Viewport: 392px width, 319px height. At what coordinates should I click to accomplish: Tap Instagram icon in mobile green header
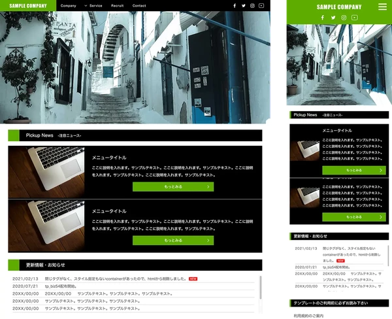[344, 18]
